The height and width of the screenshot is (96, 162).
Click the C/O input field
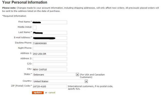[x=50, y=64]
